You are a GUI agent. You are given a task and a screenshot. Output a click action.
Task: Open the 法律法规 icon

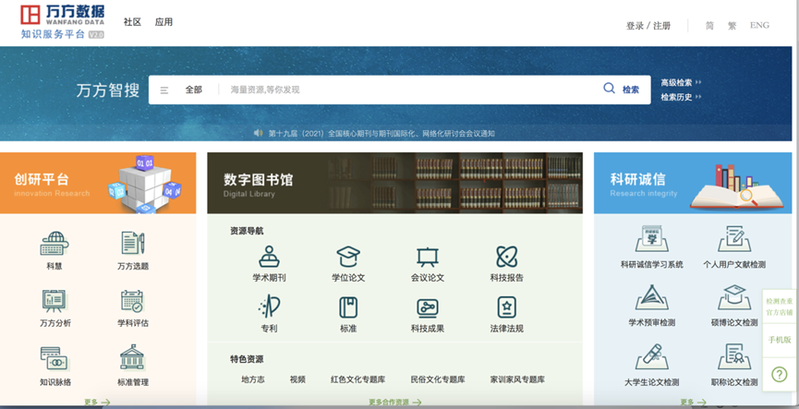click(506, 307)
